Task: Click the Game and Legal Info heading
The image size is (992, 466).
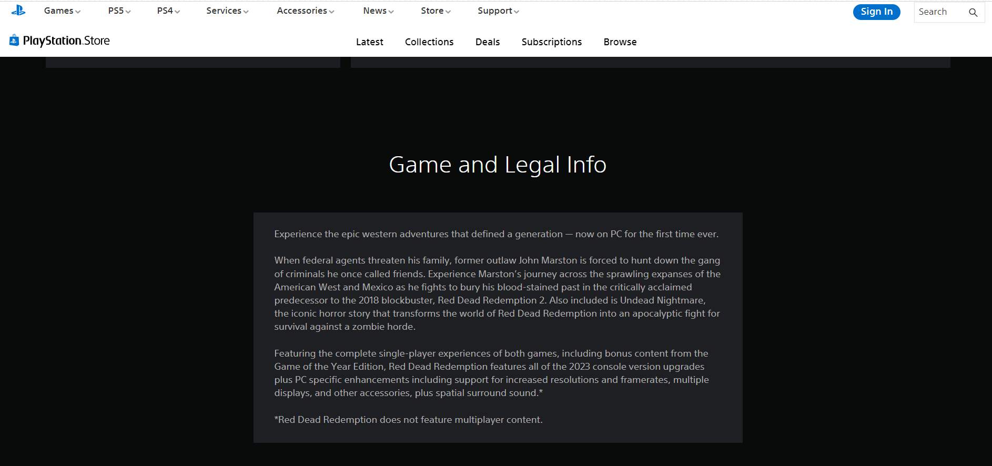Action: (498, 165)
